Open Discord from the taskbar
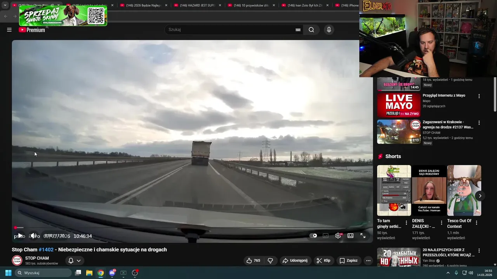Viewport: 497px width, 279px height. tap(112, 273)
